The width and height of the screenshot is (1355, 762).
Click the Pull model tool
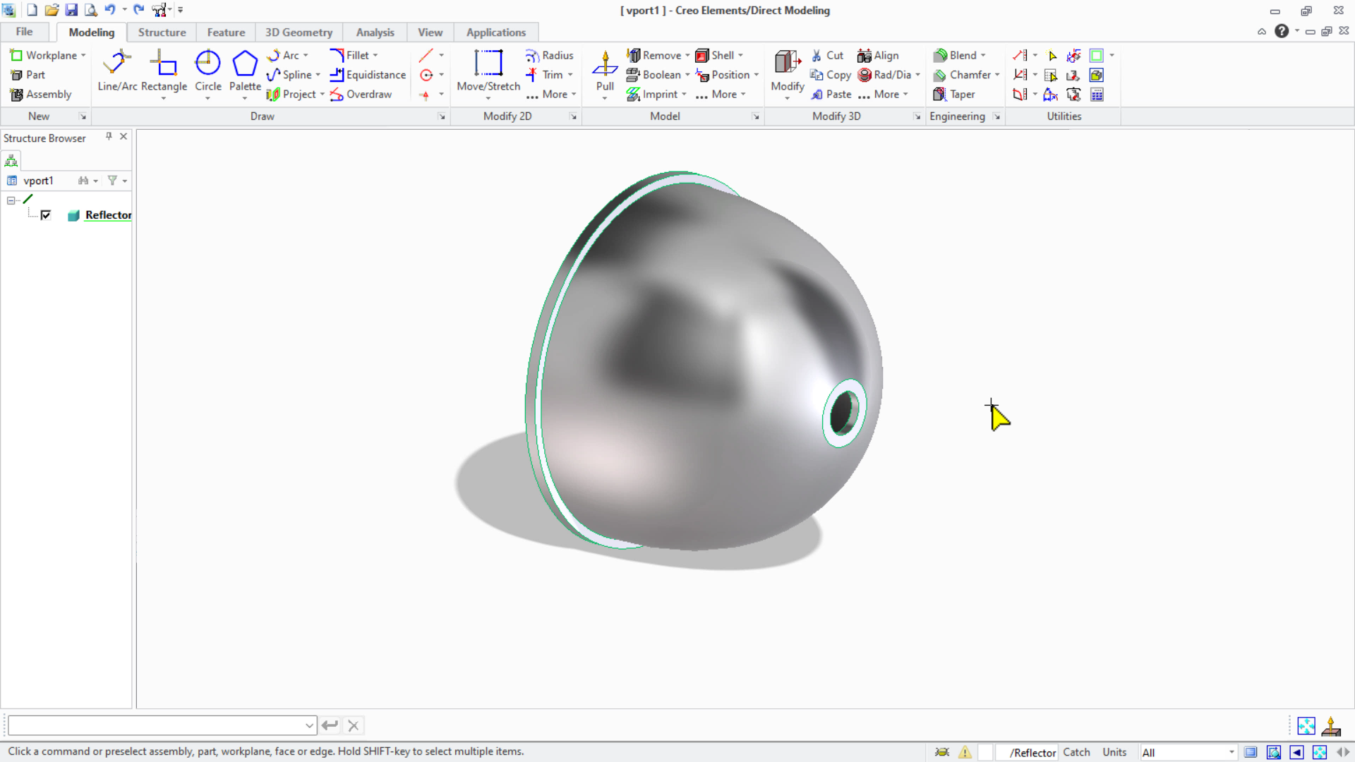pyautogui.click(x=605, y=71)
